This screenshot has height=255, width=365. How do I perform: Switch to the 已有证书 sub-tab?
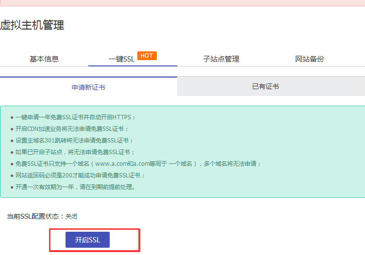click(265, 87)
